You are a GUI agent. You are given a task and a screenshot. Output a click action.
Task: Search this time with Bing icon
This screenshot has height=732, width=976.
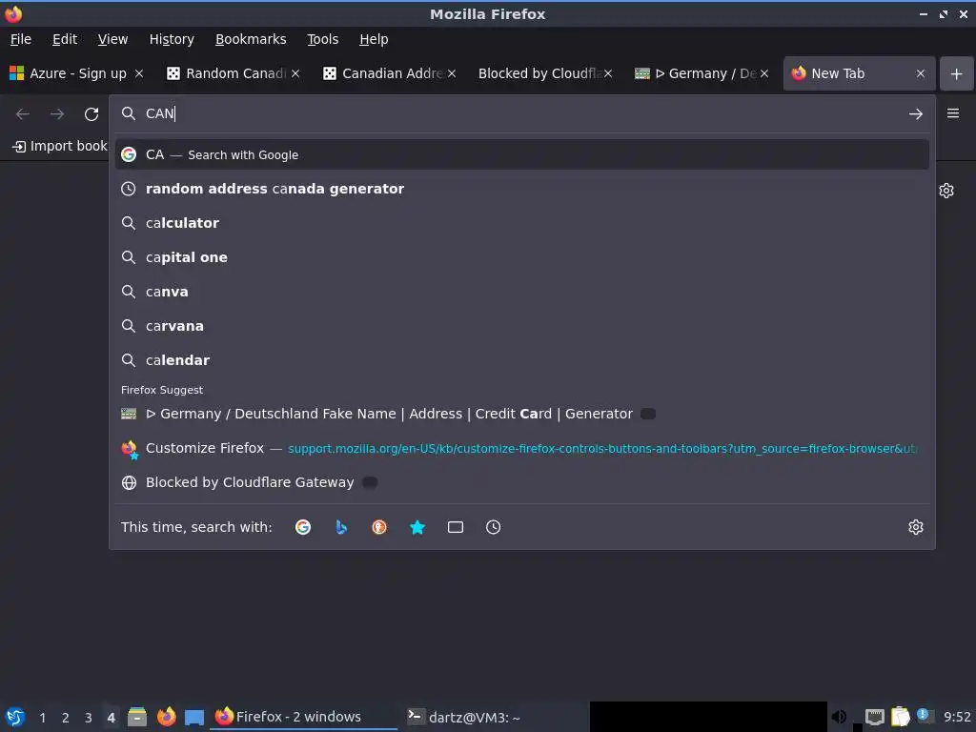click(341, 527)
